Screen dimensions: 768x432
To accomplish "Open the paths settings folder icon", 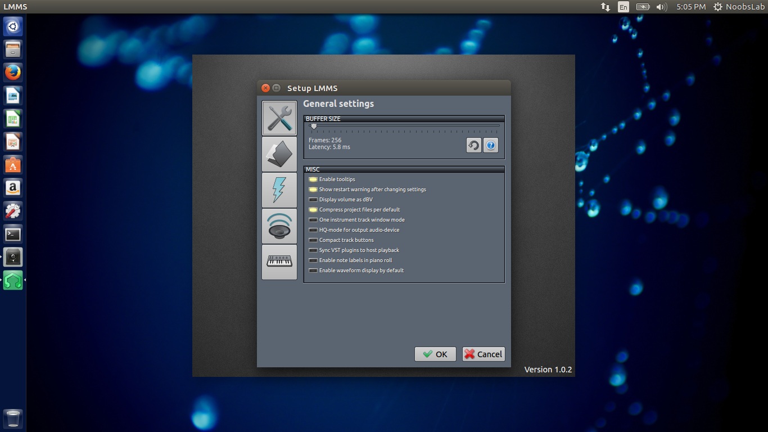I will (279, 154).
